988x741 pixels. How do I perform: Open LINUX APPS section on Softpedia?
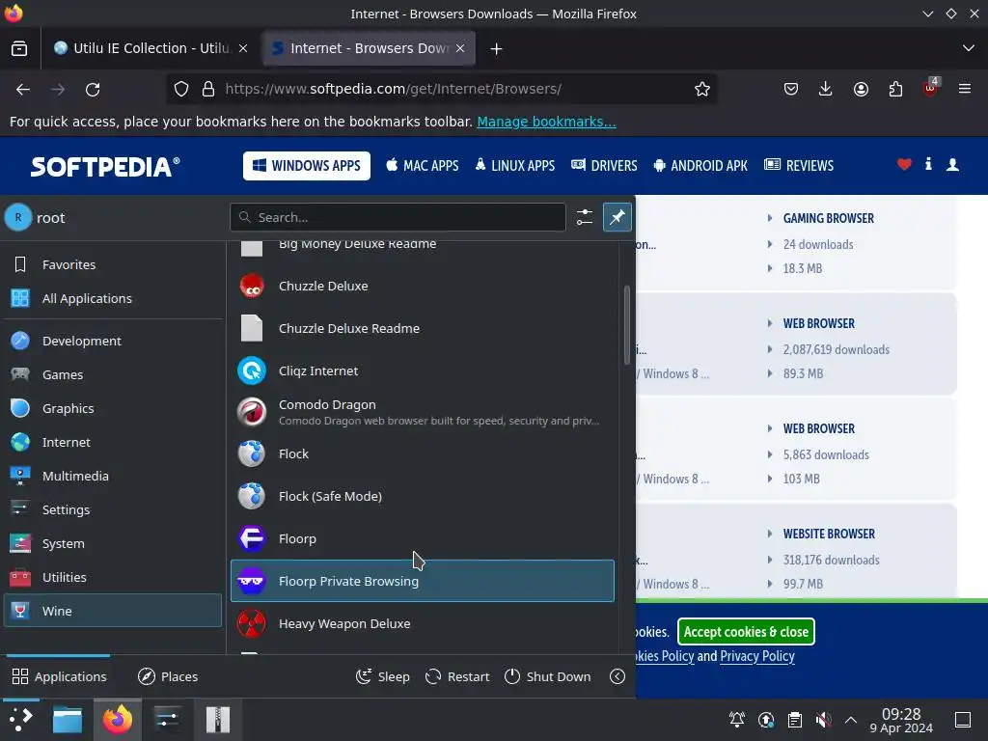point(515,166)
